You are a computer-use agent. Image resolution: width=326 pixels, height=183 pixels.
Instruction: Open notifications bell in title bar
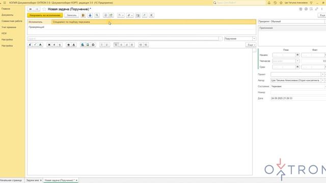click(x=269, y=3)
